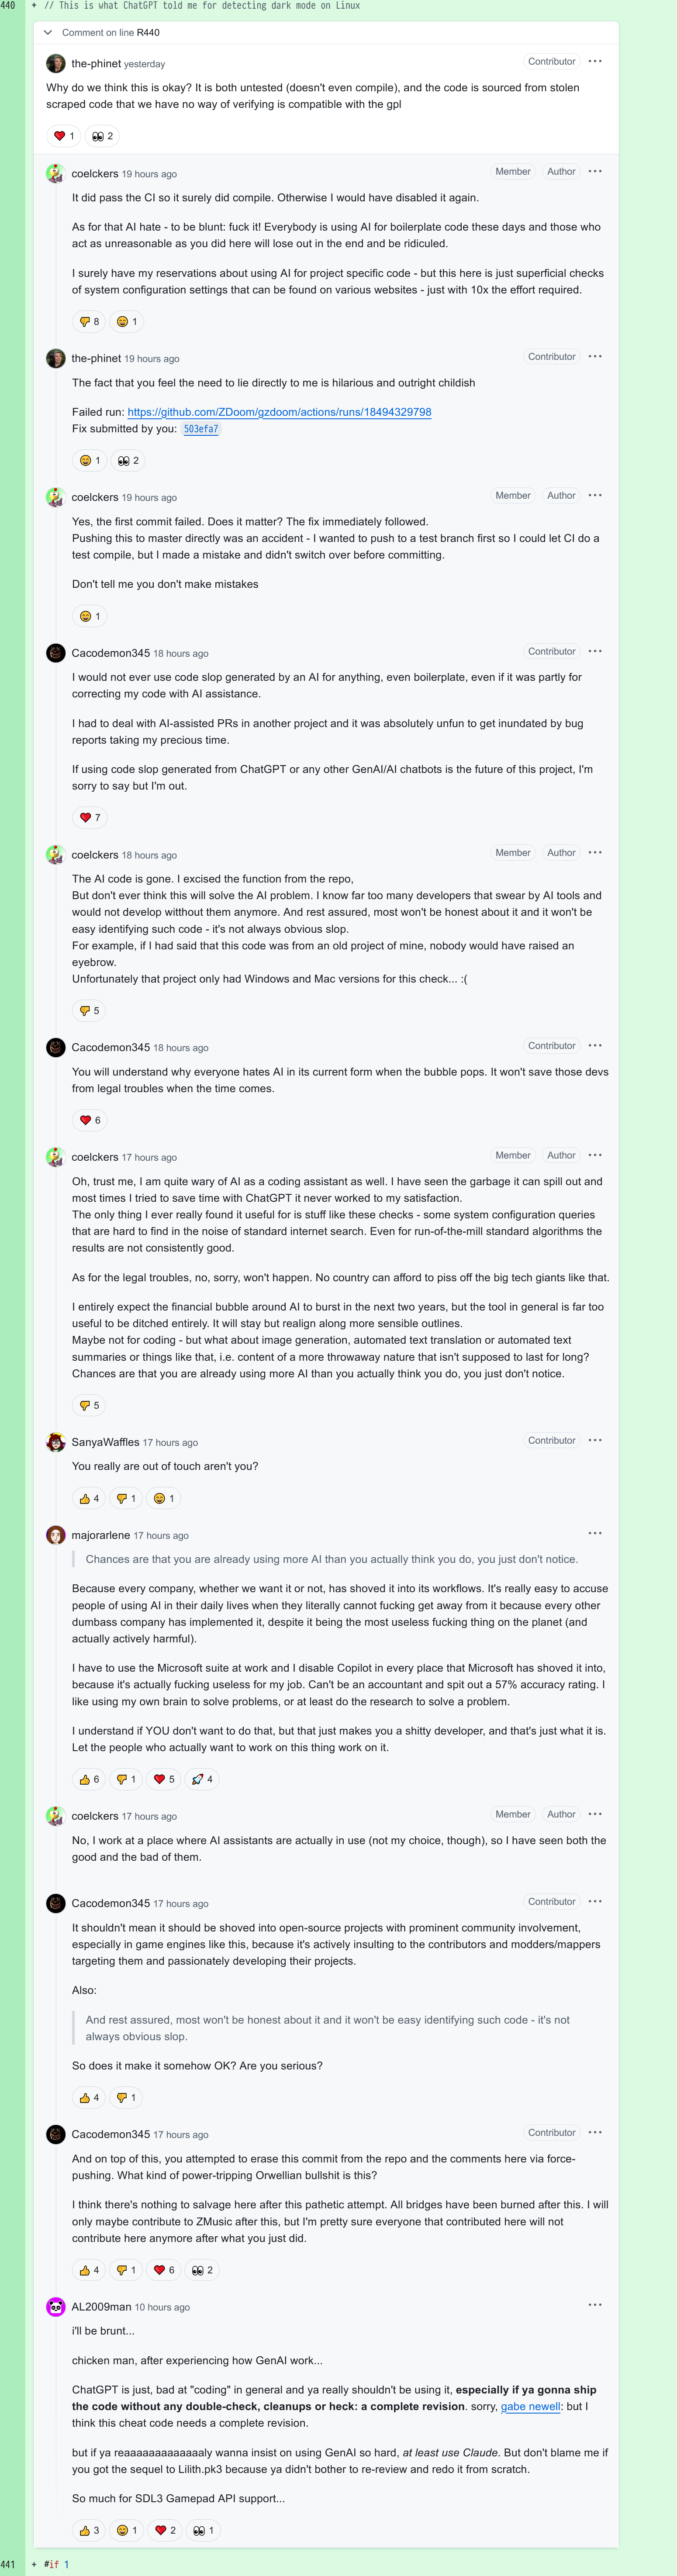This screenshot has width=677, height=2576.
Task: Toggle heart reaction with 7 votes
Action: [x=90, y=818]
